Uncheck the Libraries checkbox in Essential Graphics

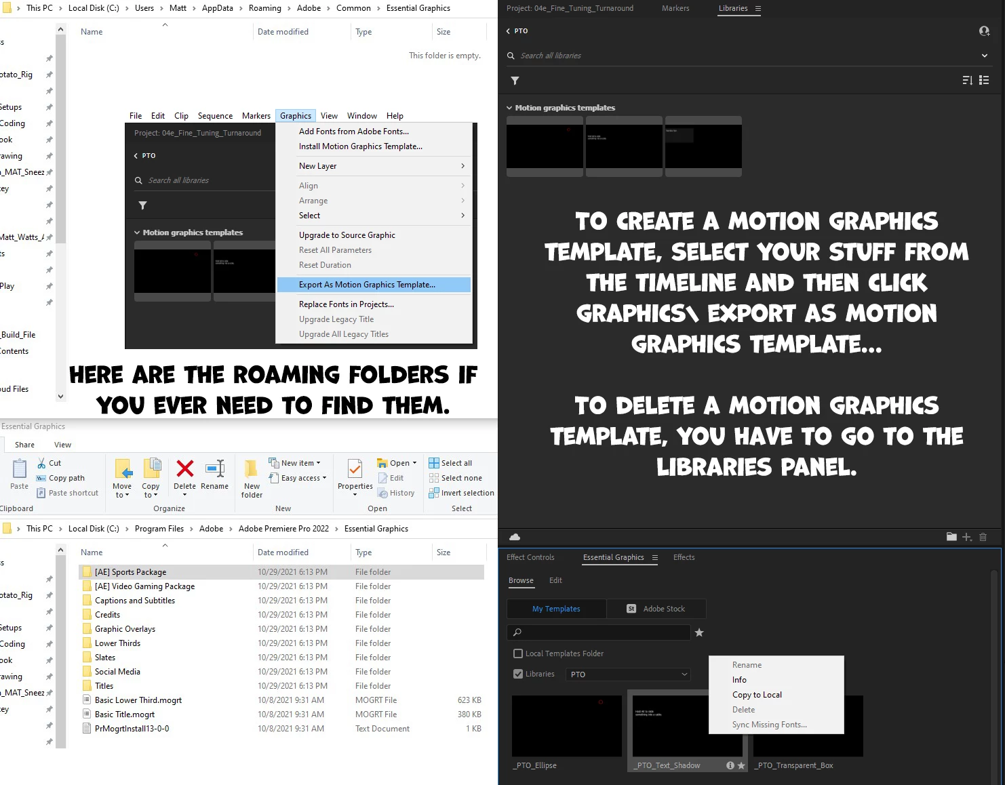[x=518, y=674]
